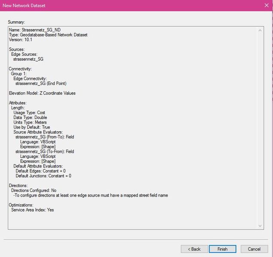Close the New Network Dataset dialog

[266, 6]
